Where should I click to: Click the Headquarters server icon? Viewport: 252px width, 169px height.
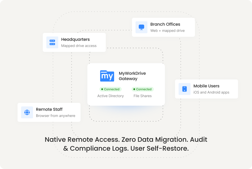coord(52,42)
